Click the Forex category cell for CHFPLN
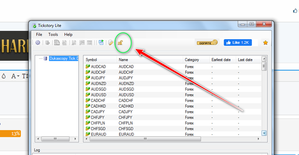 point(189,123)
